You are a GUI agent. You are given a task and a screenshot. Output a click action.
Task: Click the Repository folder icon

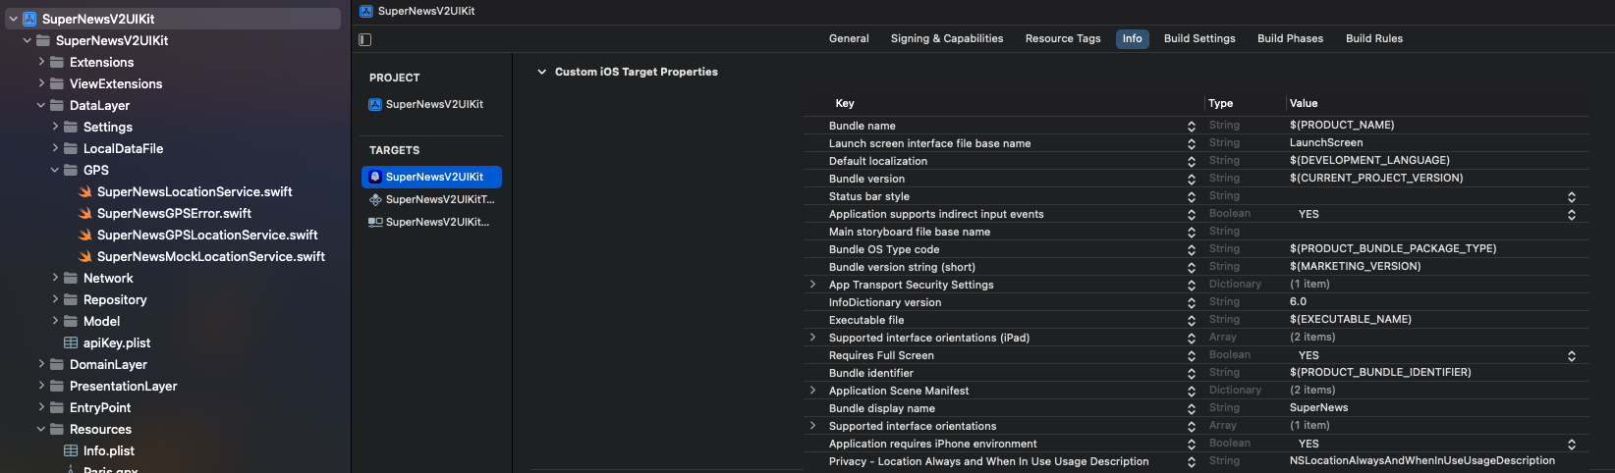71,299
